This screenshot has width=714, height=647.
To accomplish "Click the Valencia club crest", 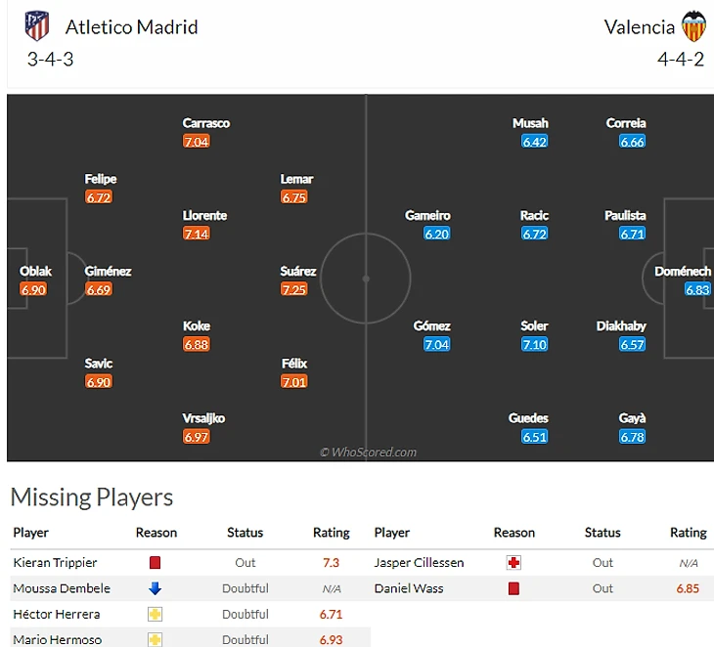I will click(x=694, y=26).
